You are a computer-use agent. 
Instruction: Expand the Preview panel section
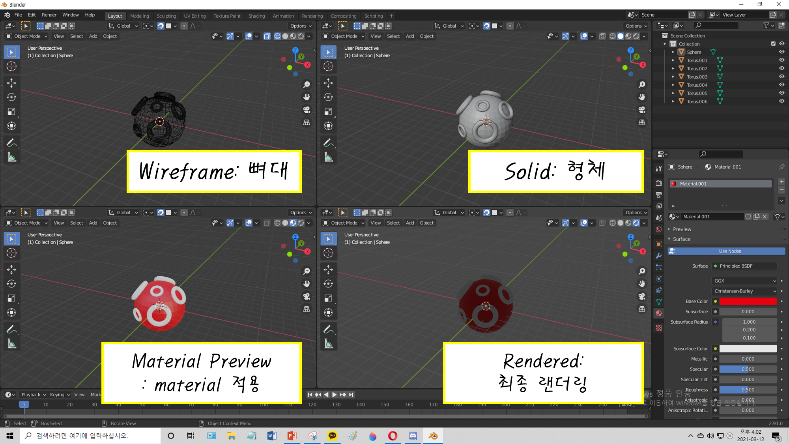[682, 229]
